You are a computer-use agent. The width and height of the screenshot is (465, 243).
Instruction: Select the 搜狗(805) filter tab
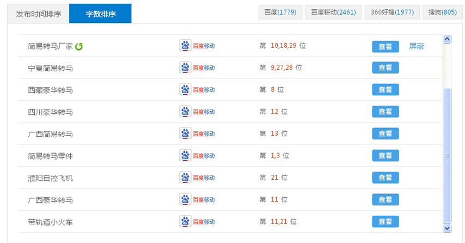[x=443, y=12]
